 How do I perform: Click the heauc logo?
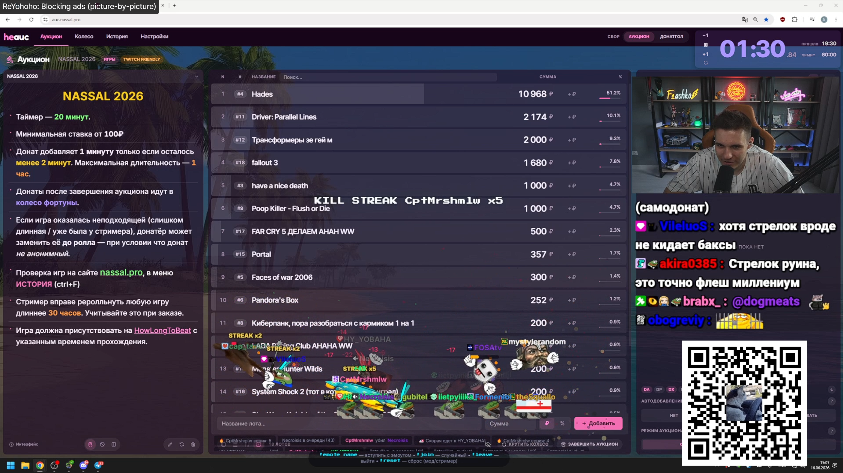16,37
